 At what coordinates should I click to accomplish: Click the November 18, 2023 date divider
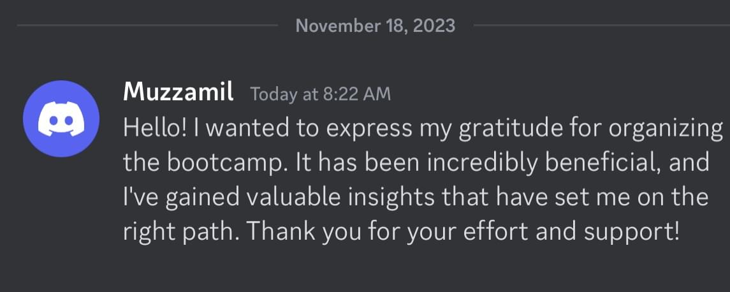[376, 26]
